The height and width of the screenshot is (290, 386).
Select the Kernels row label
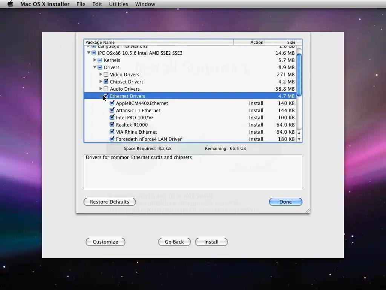click(112, 60)
